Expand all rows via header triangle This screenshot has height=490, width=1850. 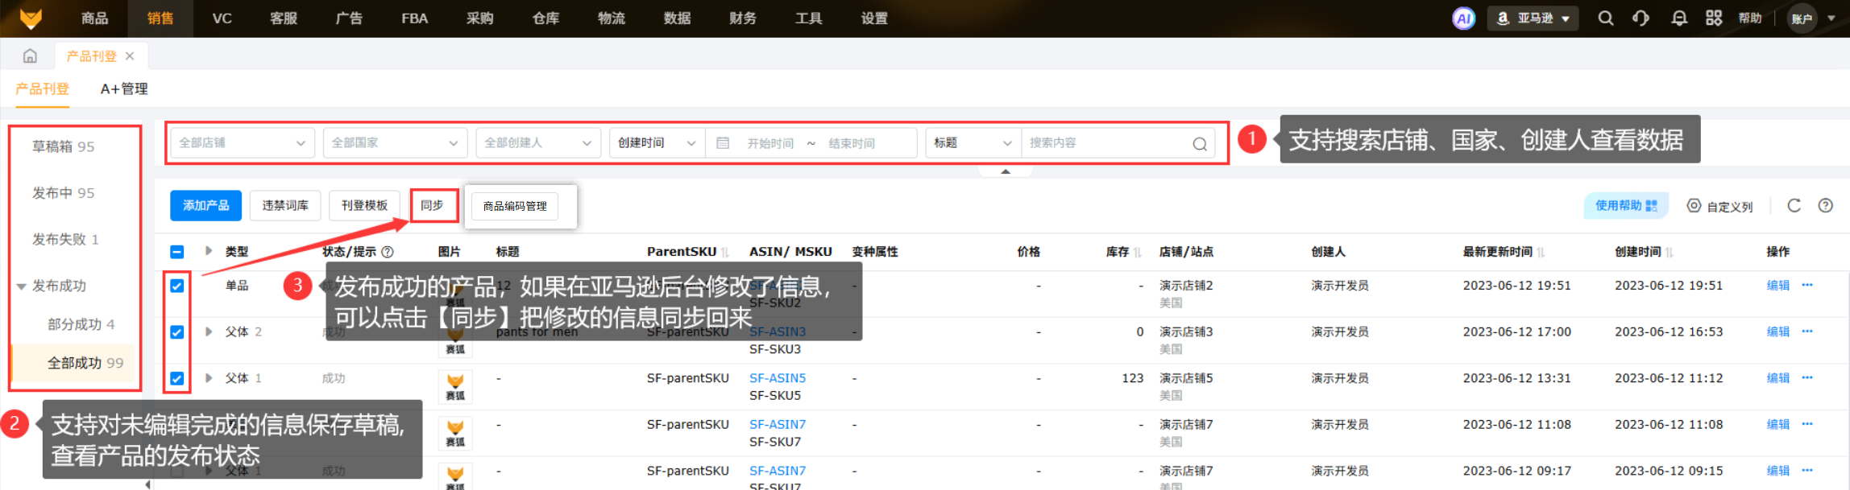pos(209,251)
